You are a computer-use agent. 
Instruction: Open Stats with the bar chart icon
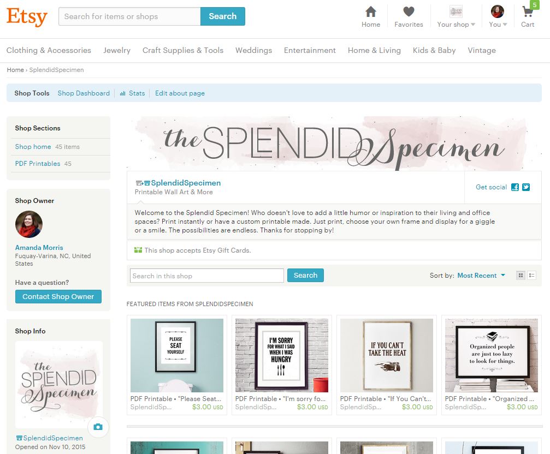click(132, 93)
